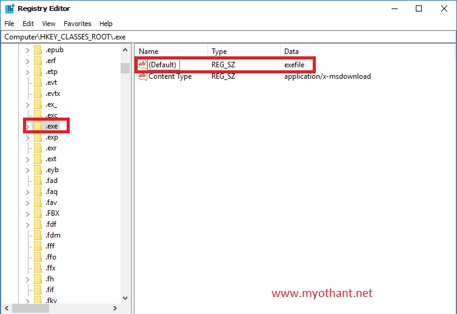Sort values by Data column header
The height and width of the screenshot is (314, 457).
[367, 52]
